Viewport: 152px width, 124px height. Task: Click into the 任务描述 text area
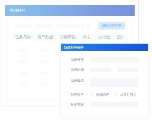(114, 82)
